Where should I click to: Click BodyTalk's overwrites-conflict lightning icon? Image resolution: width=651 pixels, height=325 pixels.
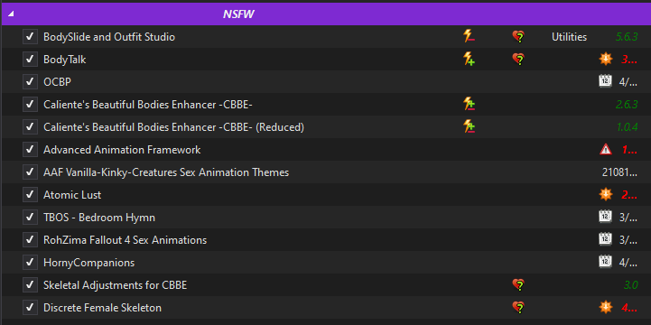point(469,59)
